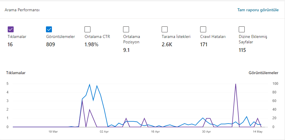This screenshot has height=140, width=285.
Task: Click the Tıklamalar left axis title
Action: pos(16,73)
